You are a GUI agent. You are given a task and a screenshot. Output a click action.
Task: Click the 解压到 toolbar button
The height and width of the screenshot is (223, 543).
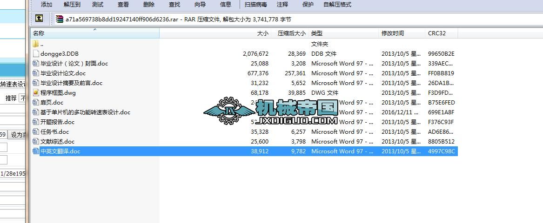coord(72,5)
